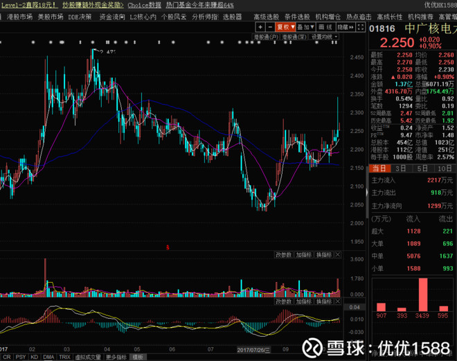457x361 pixels.
Task: Open 选股器 menu item
Action: pos(232,17)
